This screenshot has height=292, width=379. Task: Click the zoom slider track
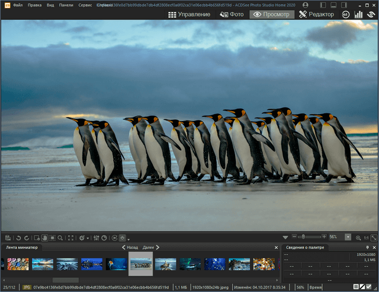coord(314,237)
